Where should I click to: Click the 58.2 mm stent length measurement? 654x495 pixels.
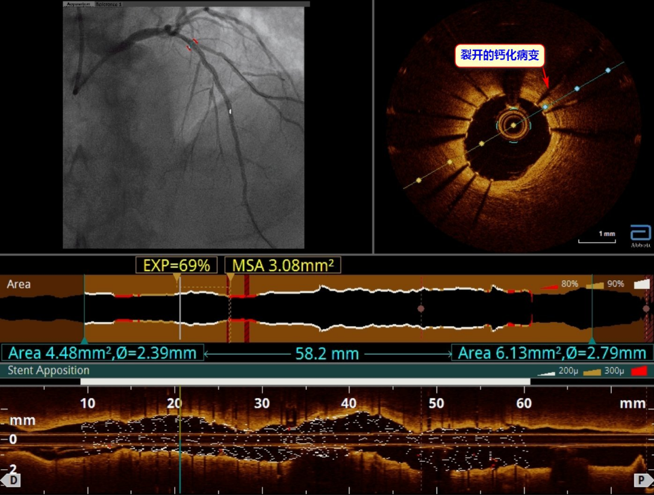[x=327, y=354]
